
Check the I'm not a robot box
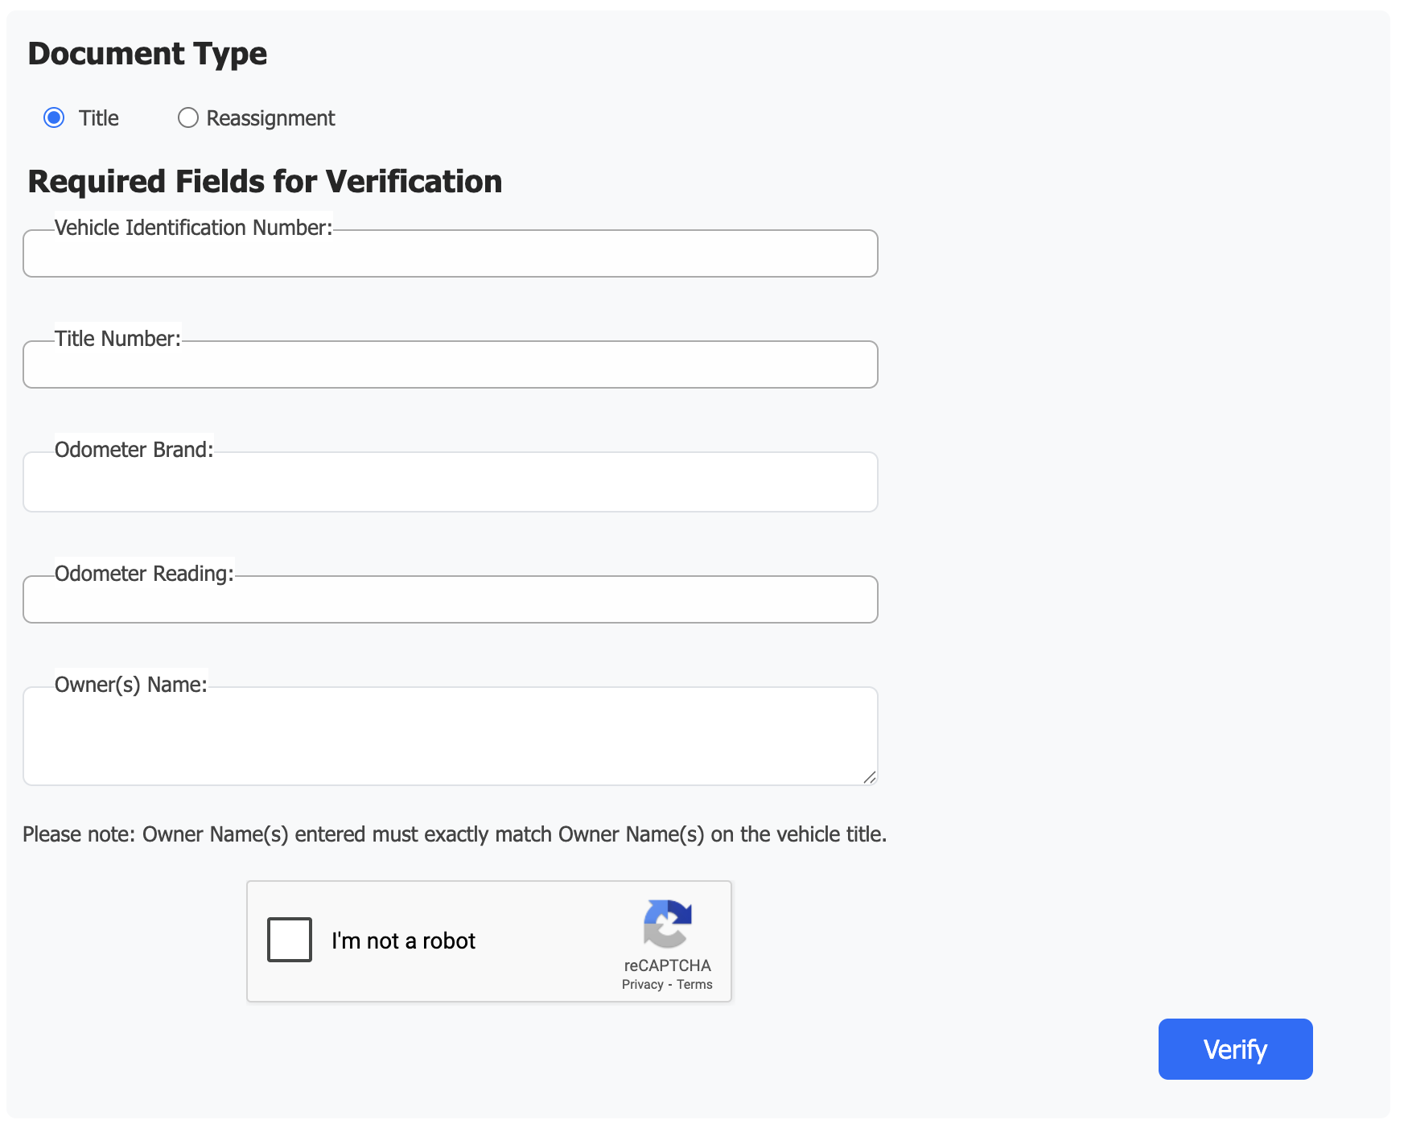coord(290,940)
